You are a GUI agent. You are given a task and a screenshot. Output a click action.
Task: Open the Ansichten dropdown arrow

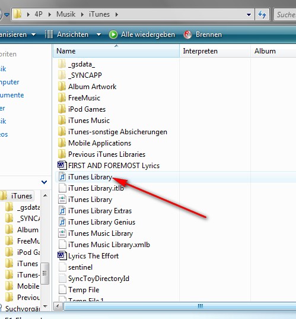coord(98,34)
